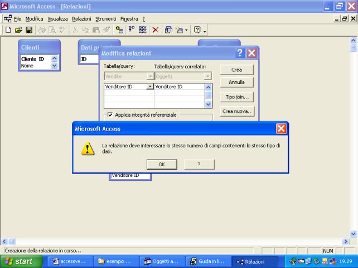Viewport: 358px width, 268px height.
Task: Open the Visualizza menu
Action: tap(57, 19)
